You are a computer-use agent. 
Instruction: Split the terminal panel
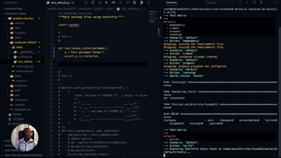coord(254,3)
